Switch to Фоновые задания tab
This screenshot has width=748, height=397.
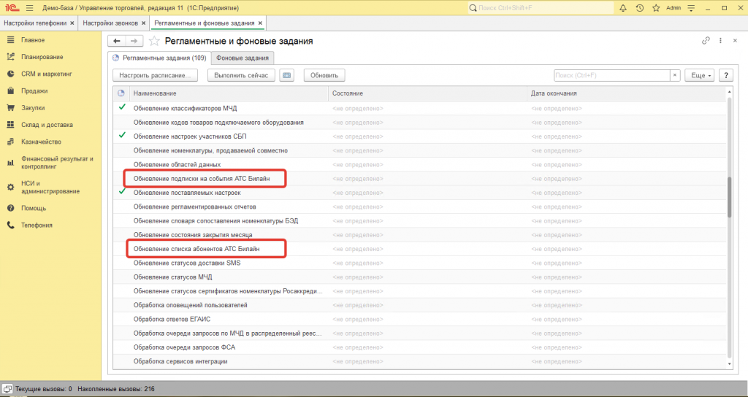(x=243, y=58)
